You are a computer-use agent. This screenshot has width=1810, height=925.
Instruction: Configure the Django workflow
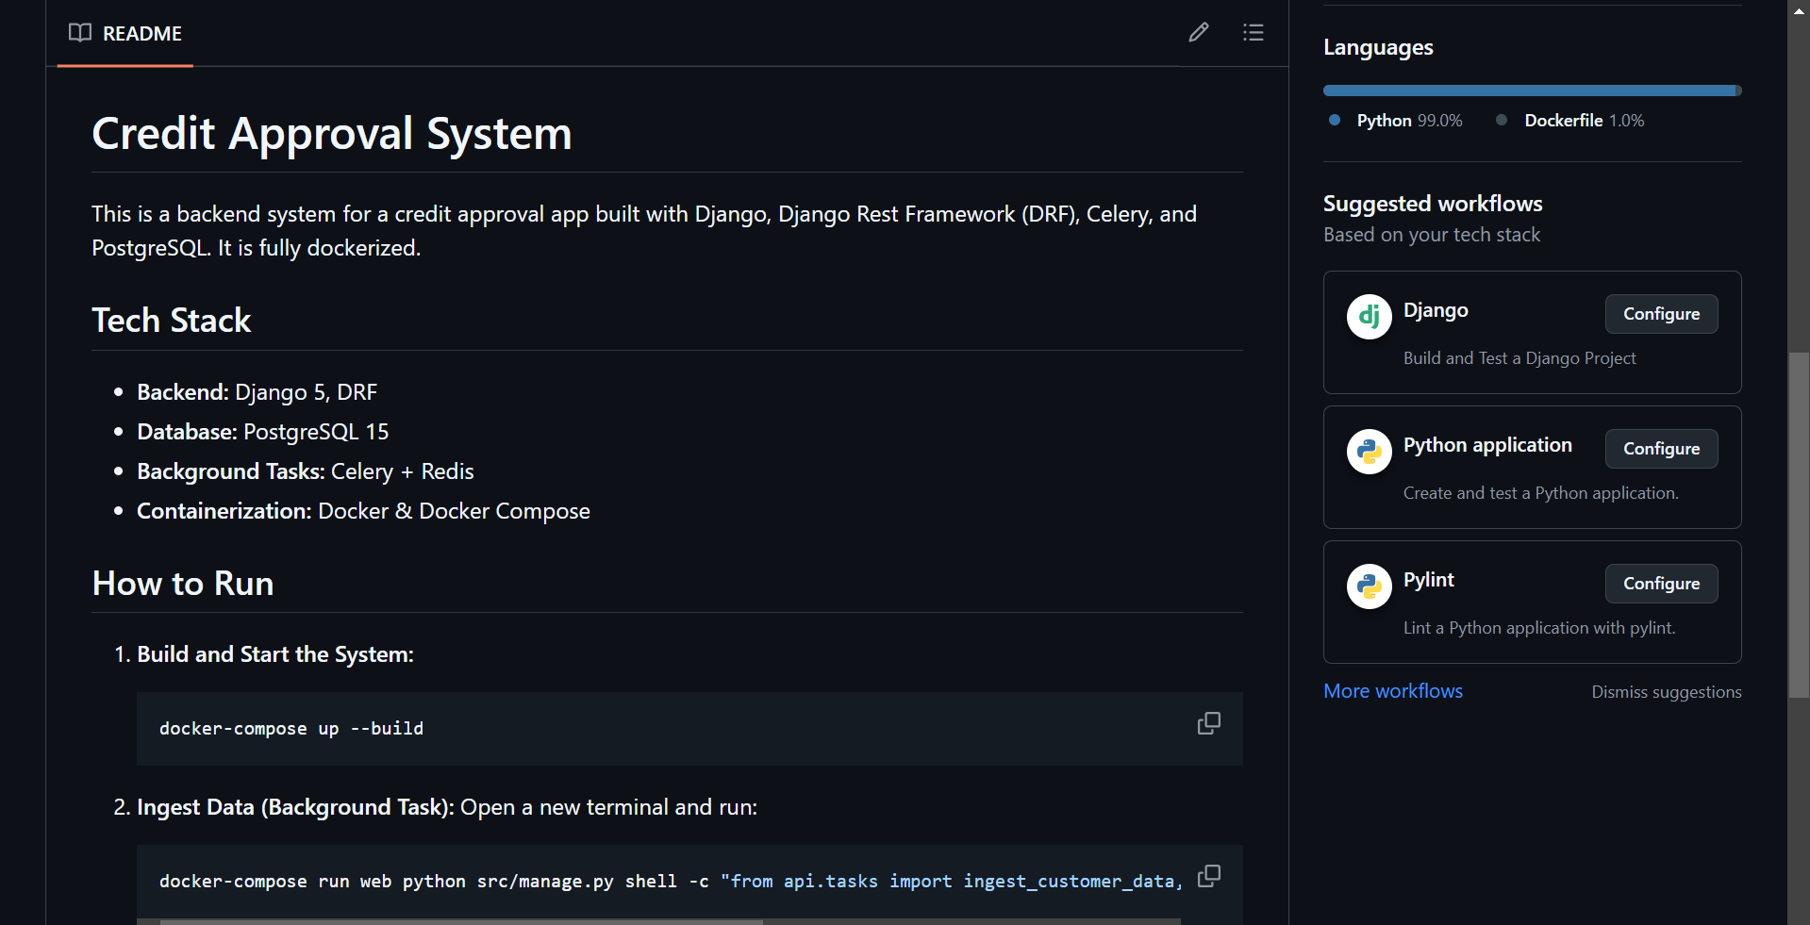click(1660, 314)
